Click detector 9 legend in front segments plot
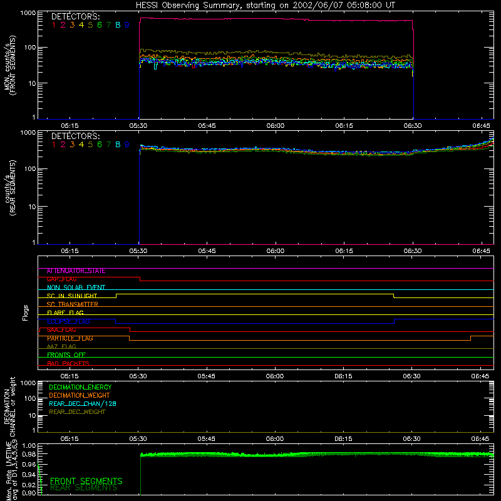The width and height of the screenshot is (501, 501). (x=127, y=25)
